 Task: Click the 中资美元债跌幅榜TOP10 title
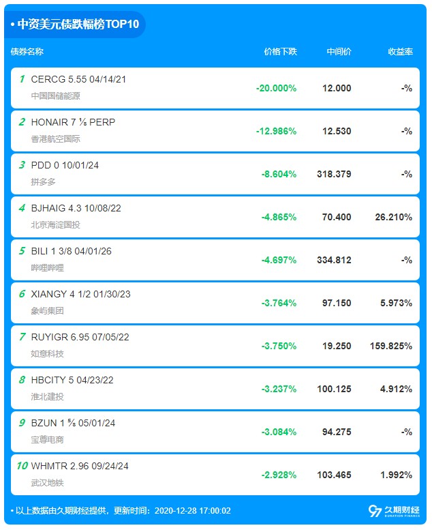click(77, 25)
